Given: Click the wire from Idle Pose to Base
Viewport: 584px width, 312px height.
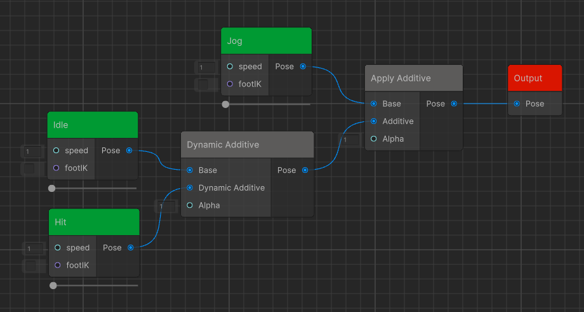Looking at the screenshot, I should 159,160.
